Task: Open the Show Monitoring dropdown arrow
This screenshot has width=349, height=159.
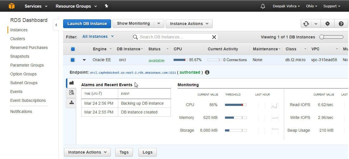Action: 159,24
